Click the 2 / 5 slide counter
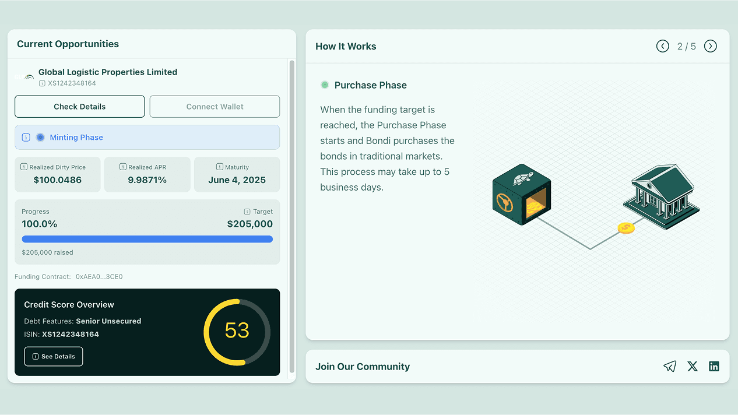The height and width of the screenshot is (415, 738). click(x=686, y=46)
